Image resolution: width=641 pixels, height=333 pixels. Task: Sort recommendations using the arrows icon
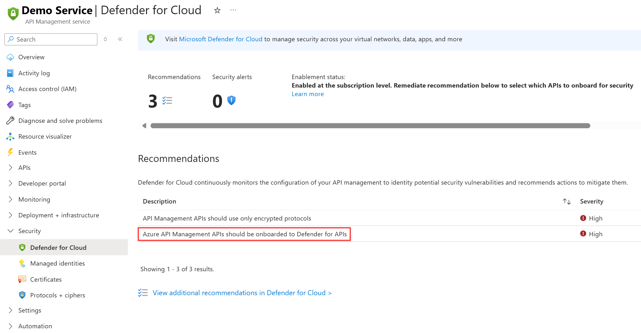pyautogui.click(x=567, y=201)
